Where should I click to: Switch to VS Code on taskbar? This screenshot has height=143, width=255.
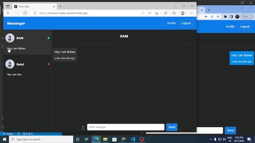click(x=133, y=139)
